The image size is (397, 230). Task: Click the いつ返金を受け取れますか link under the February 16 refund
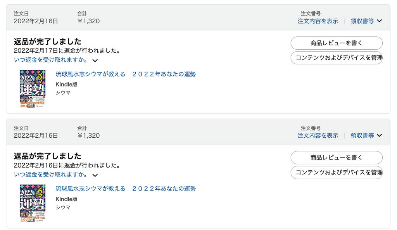coord(50,175)
